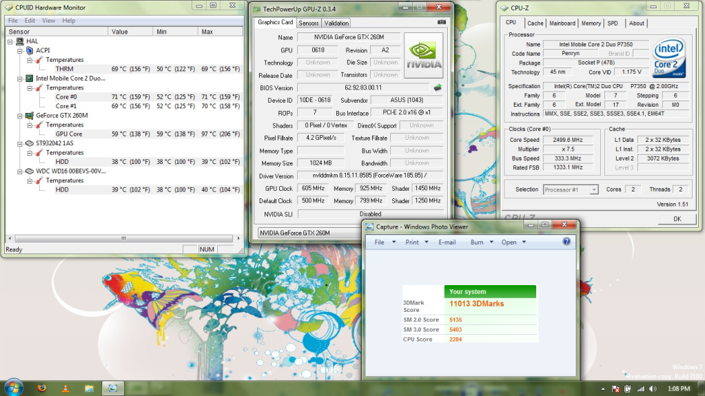Click the Min column header
The height and width of the screenshot is (396, 705).
point(175,32)
